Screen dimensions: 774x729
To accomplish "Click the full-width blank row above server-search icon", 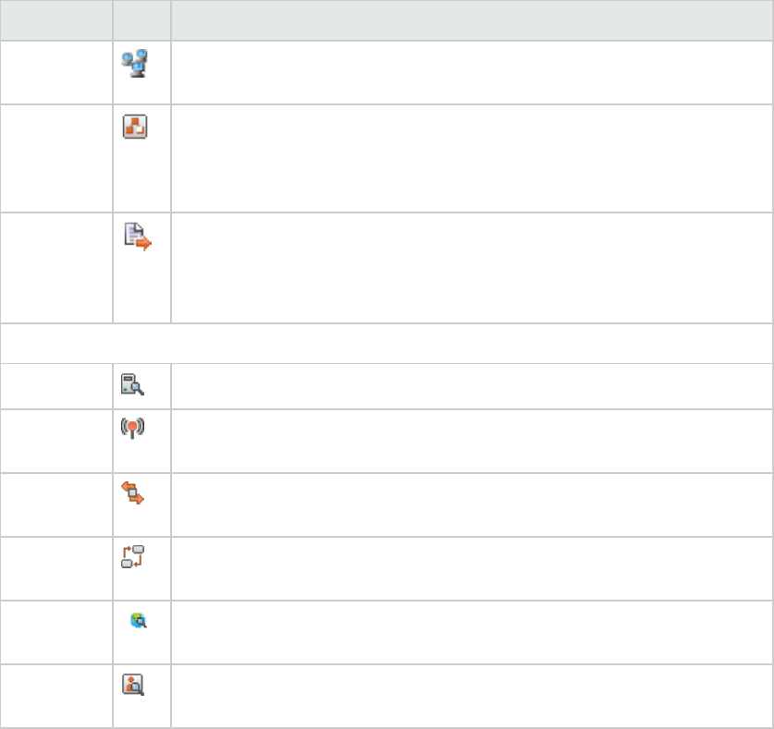I will [x=387, y=345].
